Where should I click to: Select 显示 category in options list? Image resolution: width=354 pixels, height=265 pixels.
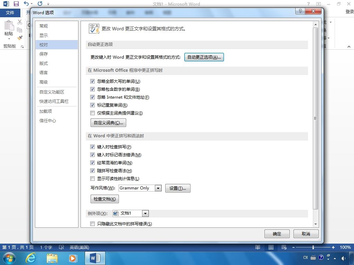click(x=56, y=36)
